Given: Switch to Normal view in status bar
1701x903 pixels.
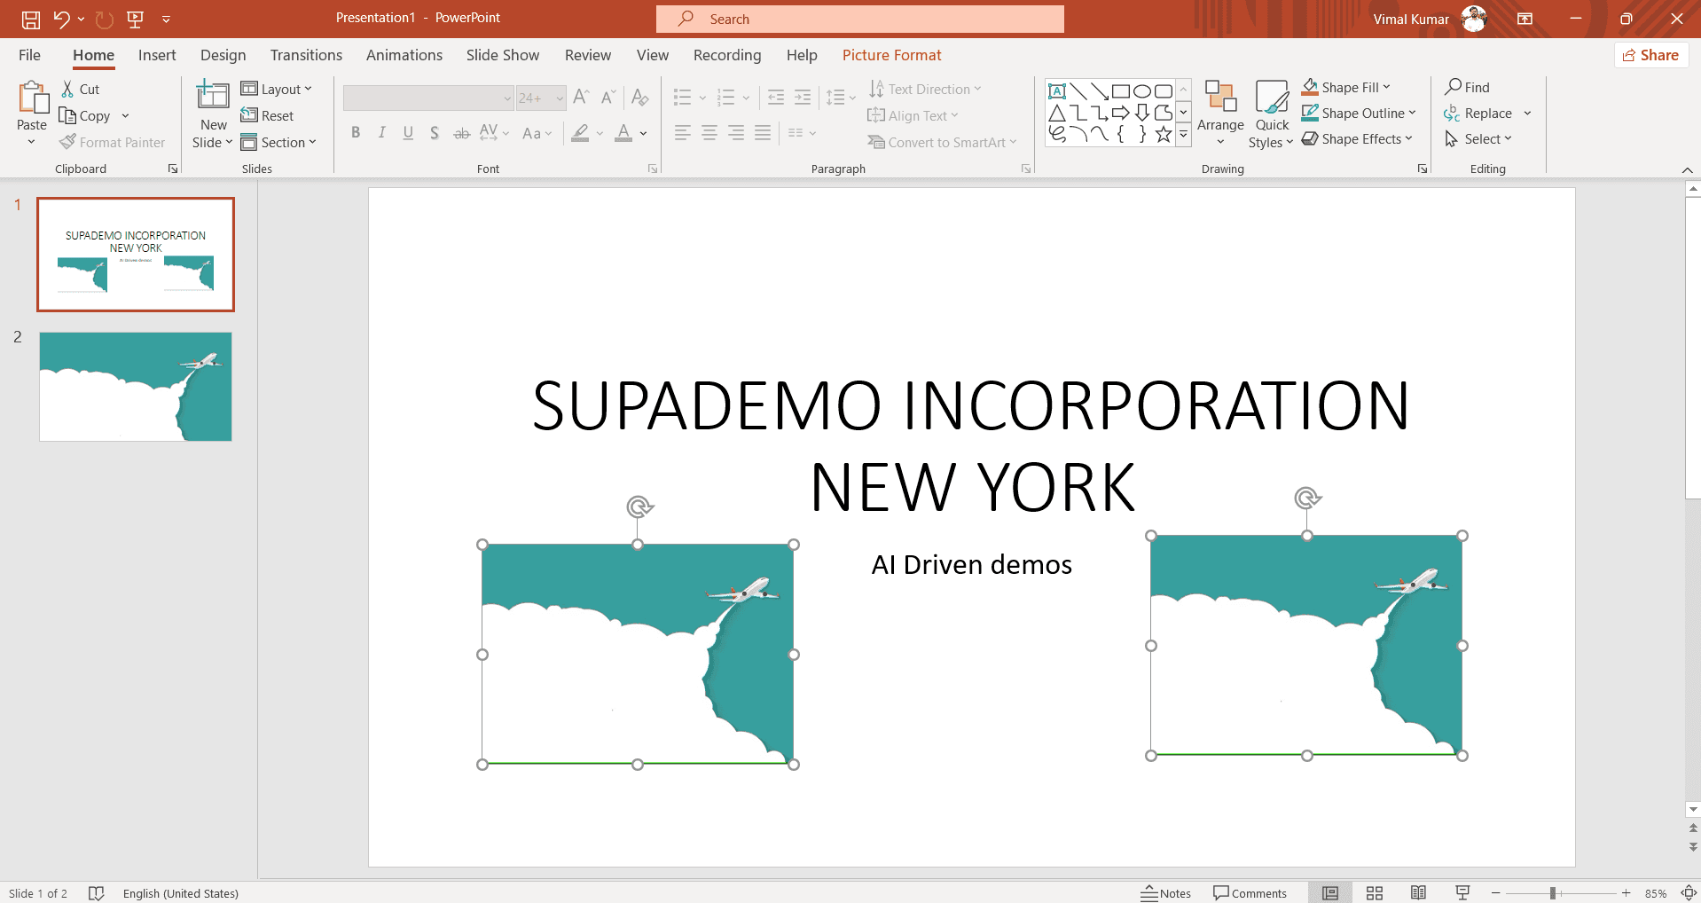Looking at the screenshot, I should [1330, 892].
